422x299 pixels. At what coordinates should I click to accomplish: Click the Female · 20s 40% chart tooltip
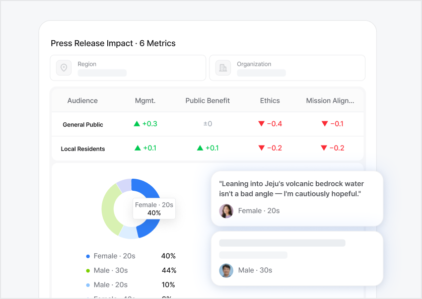[x=154, y=209]
